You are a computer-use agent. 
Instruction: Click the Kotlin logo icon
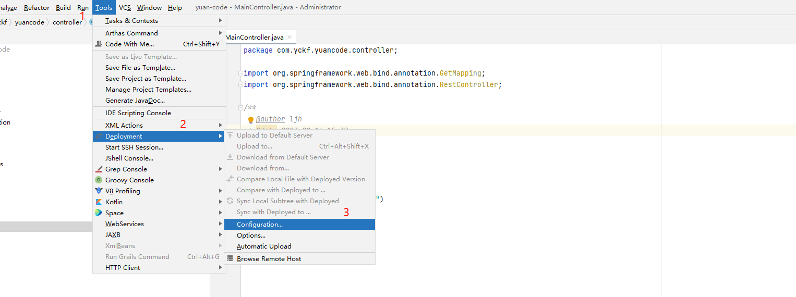99,202
